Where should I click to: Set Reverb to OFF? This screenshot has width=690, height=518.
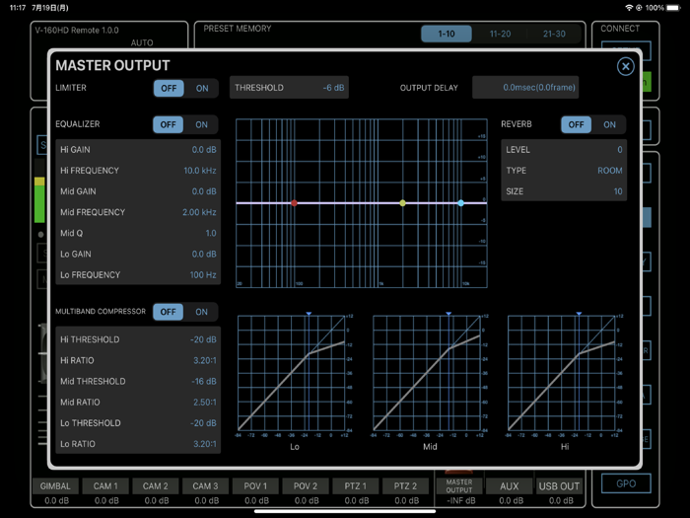[576, 124]
